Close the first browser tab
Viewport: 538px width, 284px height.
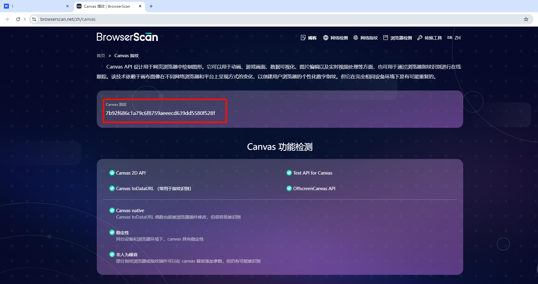click(x=67, y=6)
